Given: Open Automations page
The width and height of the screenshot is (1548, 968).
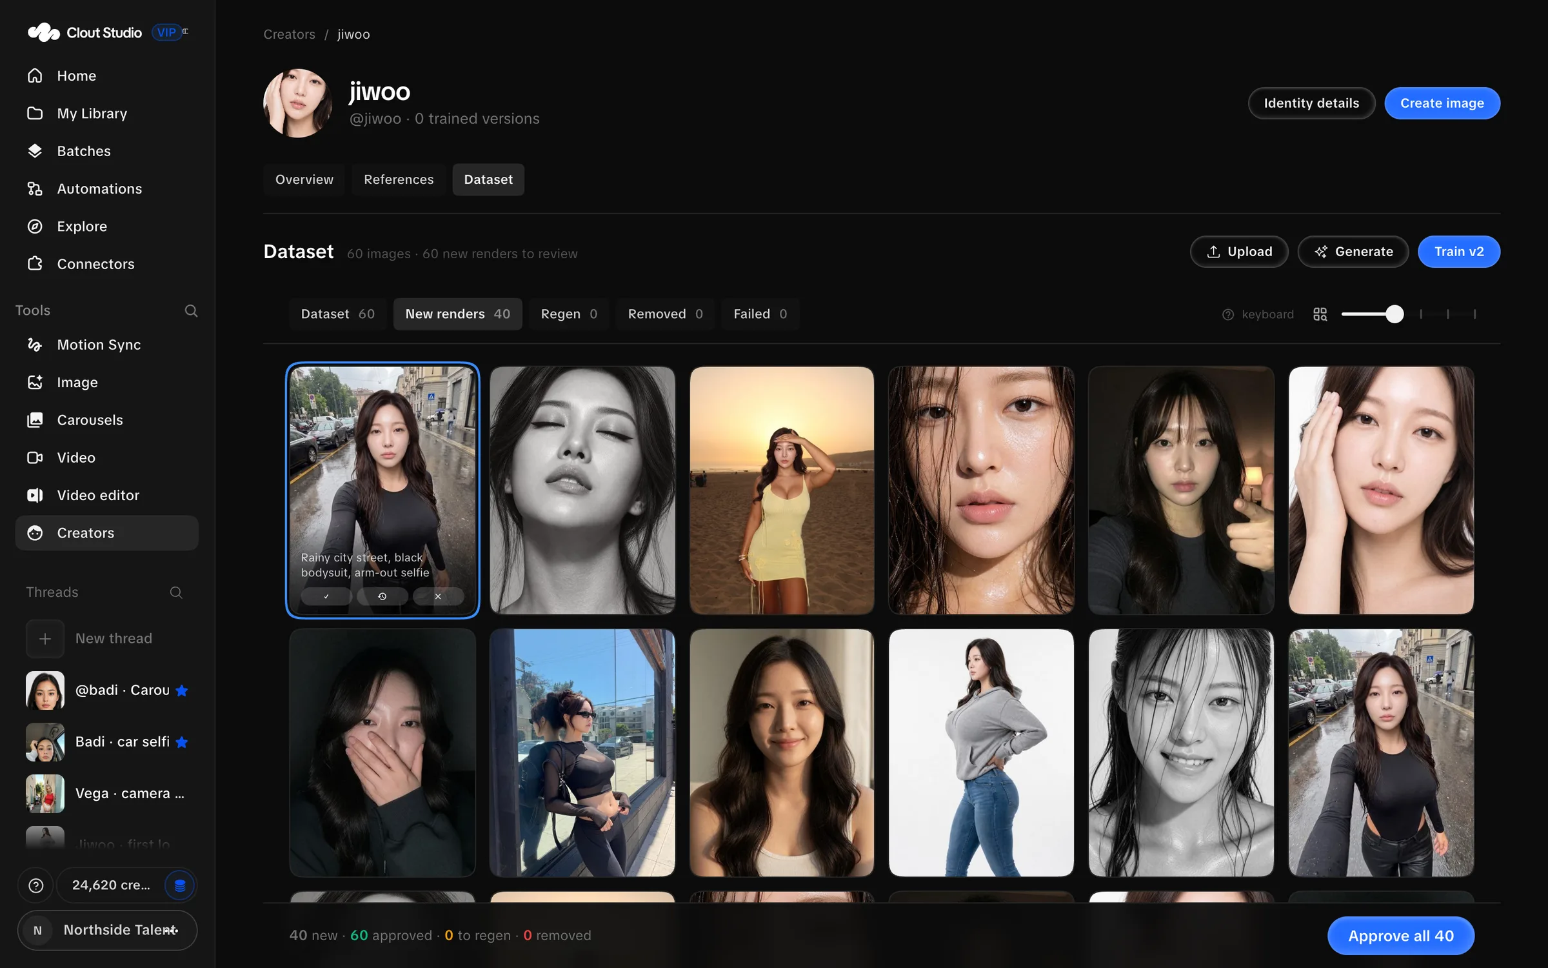Looking at the screenshot, I should tap(106, 188).
